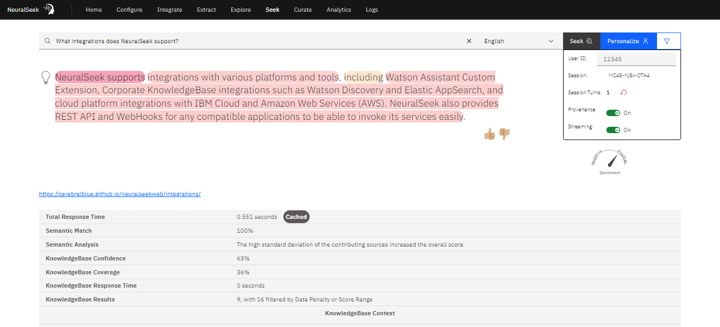The width and height of the screenshot is (720, 327).
Task: Give thumbs up to the answer
Action: tap(489, 134)
